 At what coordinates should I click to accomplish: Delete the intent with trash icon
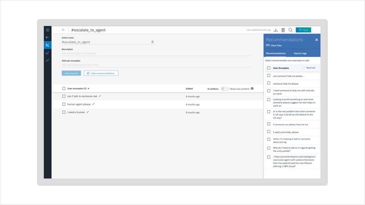[x=283, y=30]
